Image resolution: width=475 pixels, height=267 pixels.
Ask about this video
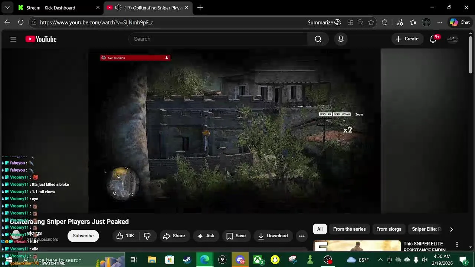pos(206,236)
